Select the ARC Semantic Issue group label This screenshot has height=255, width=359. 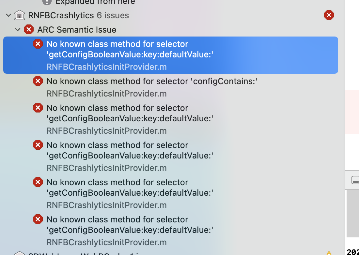pos(77,30)
